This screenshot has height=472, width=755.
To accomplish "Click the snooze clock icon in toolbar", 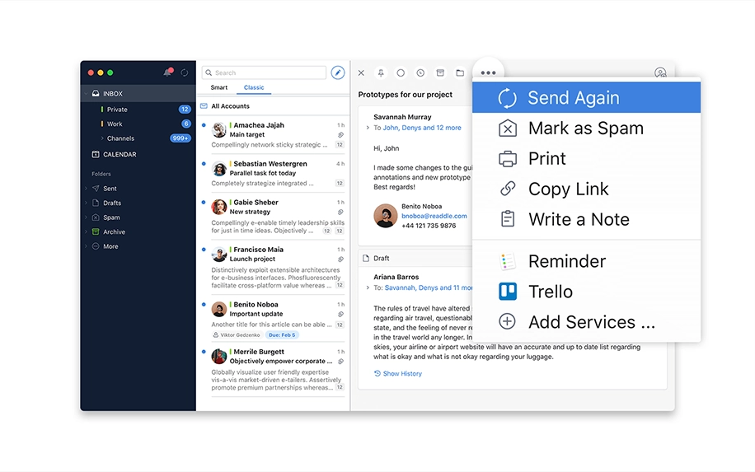I will pos(420,72).
